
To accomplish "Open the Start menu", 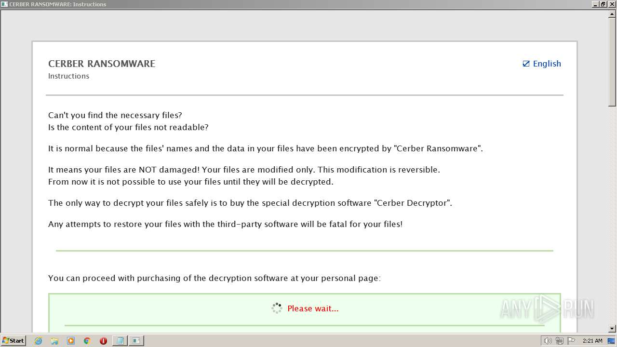I will (x=13, y=341).
